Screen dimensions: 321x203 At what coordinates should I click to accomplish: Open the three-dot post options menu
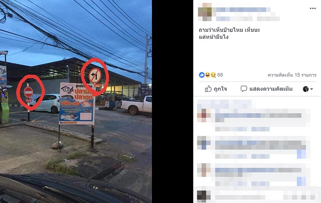313,8
